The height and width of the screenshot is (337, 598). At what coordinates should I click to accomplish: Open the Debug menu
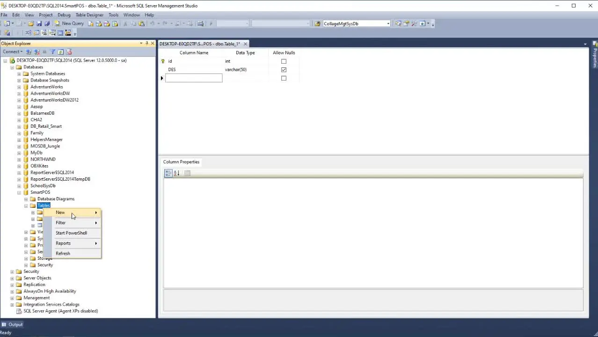point(64,15)
